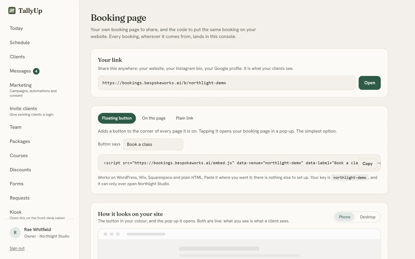The height and width of the screenshot is (259, 415).
Task: Click Owner · Northlight Studio text
Action: (x=47, y=236)
